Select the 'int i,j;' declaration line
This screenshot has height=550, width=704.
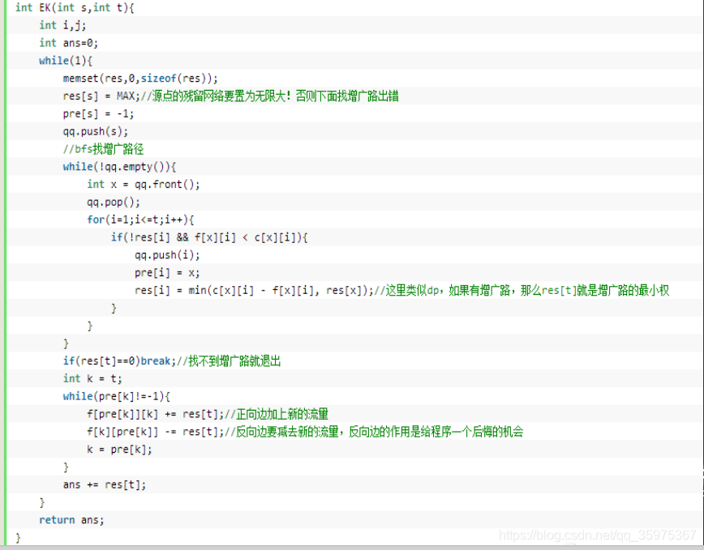[62, 25]
